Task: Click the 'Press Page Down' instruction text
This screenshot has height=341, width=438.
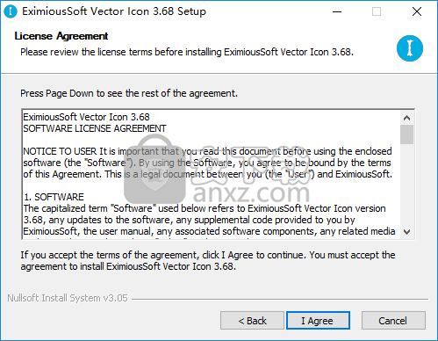Action: coord(129,93)
